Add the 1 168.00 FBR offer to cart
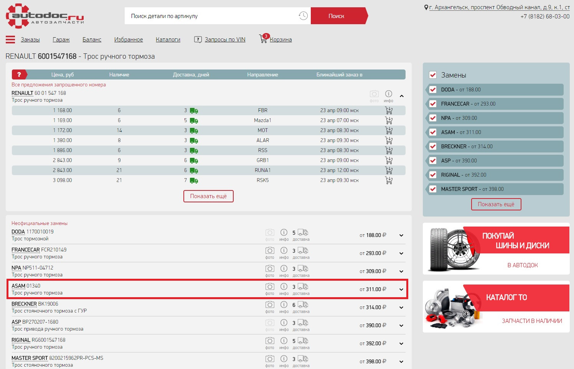 (x=389, y=111)
